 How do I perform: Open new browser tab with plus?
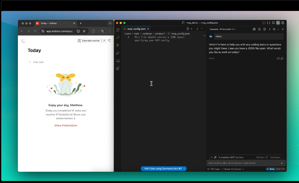click(81, 23)
